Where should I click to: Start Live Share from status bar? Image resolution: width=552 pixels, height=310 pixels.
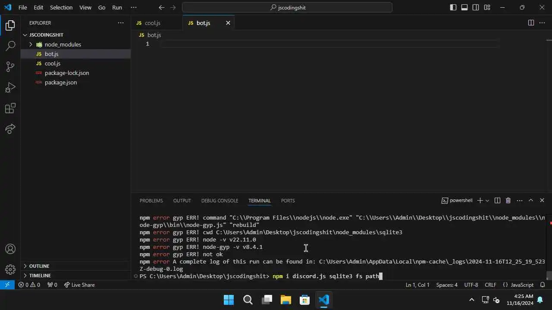(x=79, y=285)
